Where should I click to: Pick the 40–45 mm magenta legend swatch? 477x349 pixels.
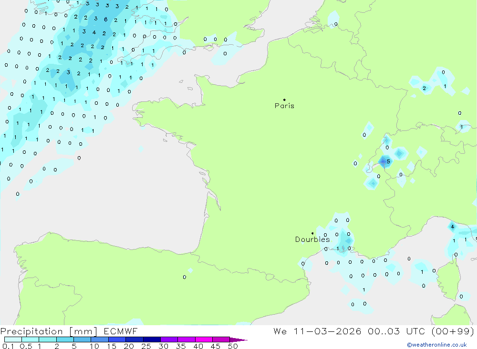pos(204,339)
